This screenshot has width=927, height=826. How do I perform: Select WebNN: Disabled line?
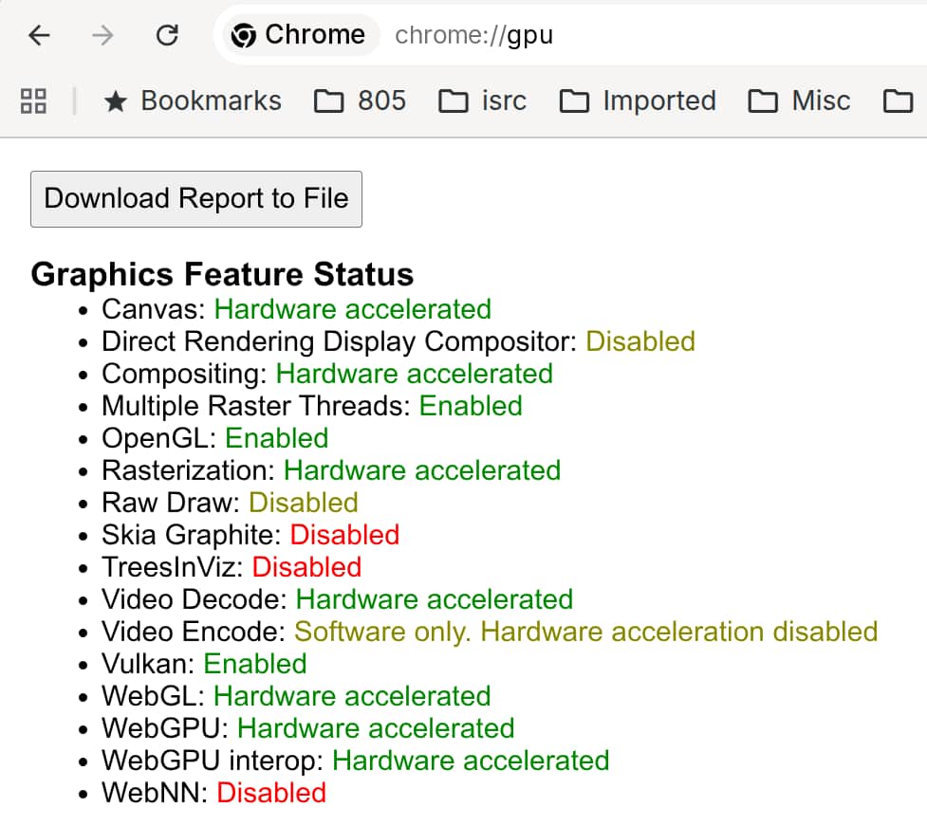[x=214, y=792]
